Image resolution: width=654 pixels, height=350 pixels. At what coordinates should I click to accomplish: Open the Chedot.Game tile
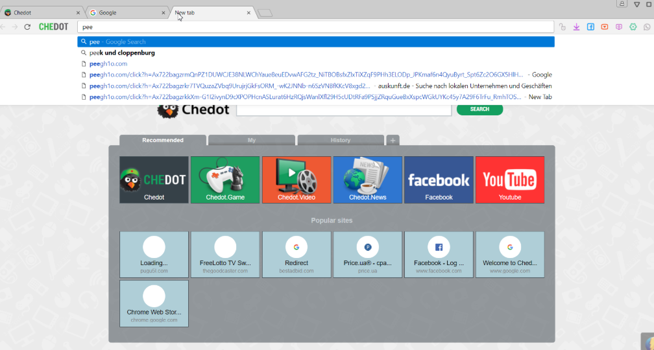tap(225, 180)
